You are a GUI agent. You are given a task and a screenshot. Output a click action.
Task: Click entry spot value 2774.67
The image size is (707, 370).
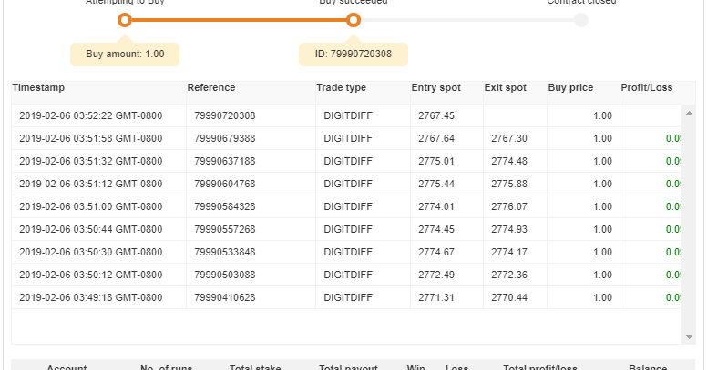436,252
